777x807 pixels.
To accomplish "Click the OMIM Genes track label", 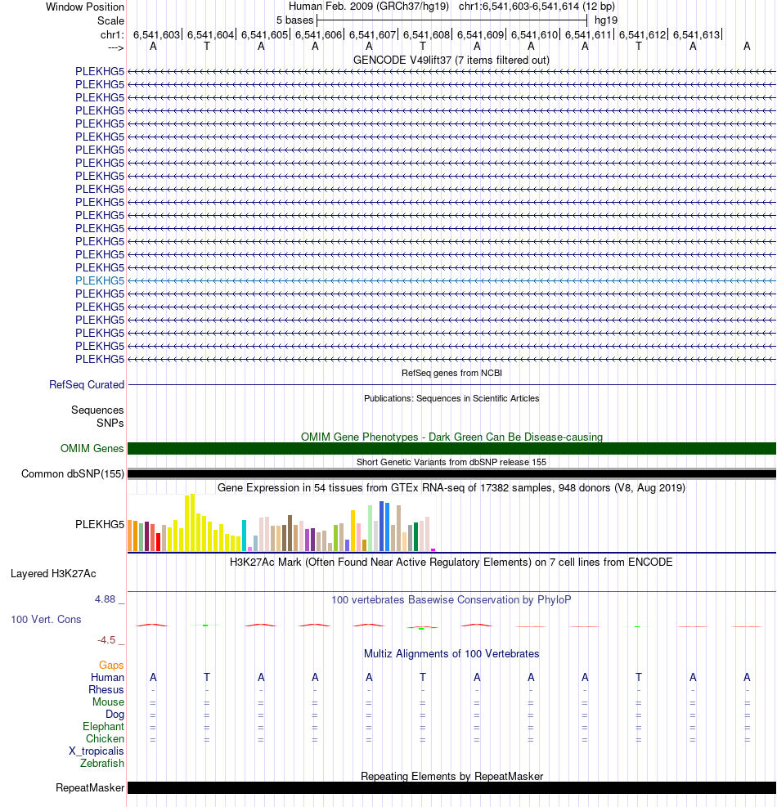I will coord(92,449).
